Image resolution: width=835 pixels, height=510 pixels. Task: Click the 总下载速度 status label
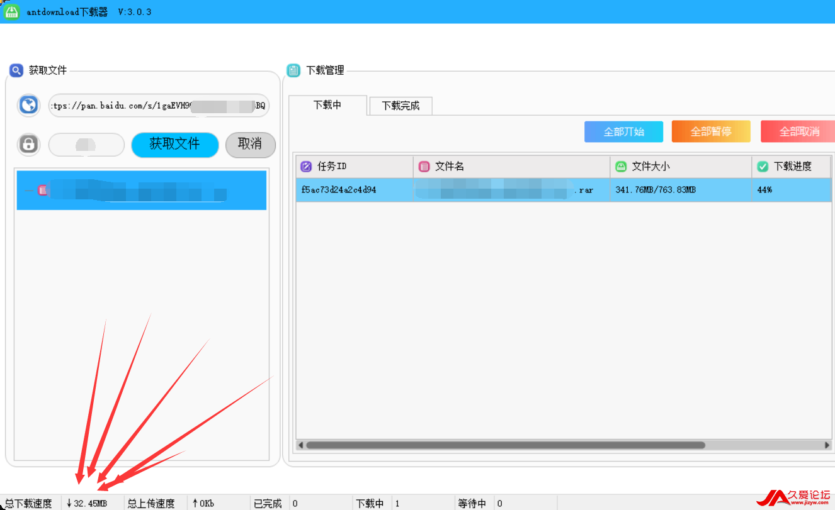pyautogui.click(x=29, y=504)
